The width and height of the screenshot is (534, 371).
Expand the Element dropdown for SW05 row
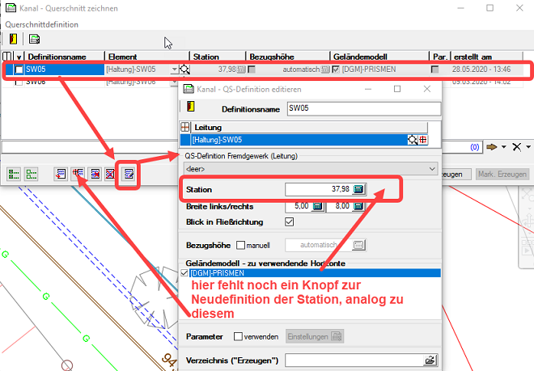[x=174, y=70]
